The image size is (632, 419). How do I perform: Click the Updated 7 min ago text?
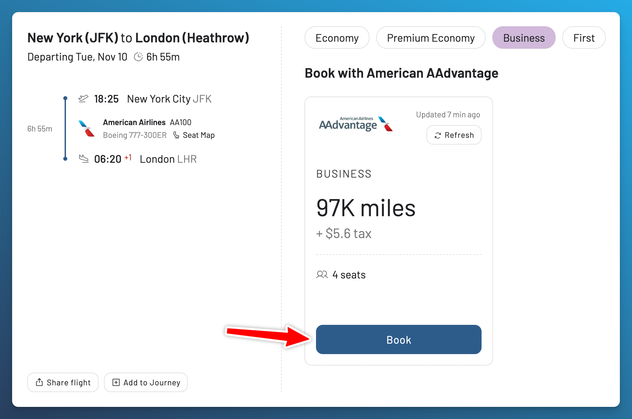point(448,115)
